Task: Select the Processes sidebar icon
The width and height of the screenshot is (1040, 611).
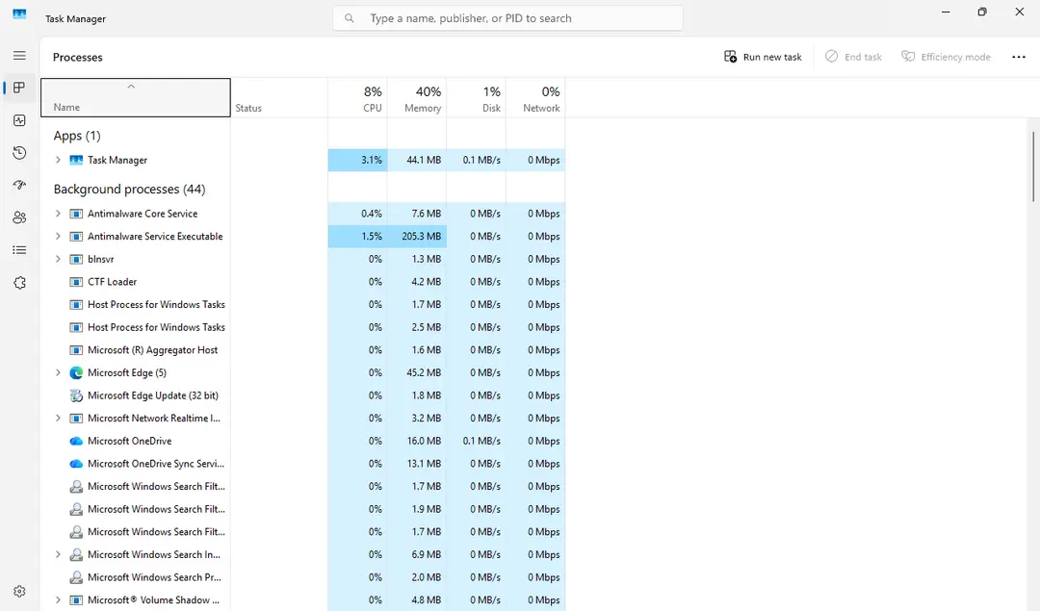Action: 19,88
